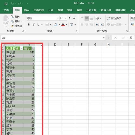Click the cancel X icon in formula bar
The image size is (135, 135).
click(116, 38)
